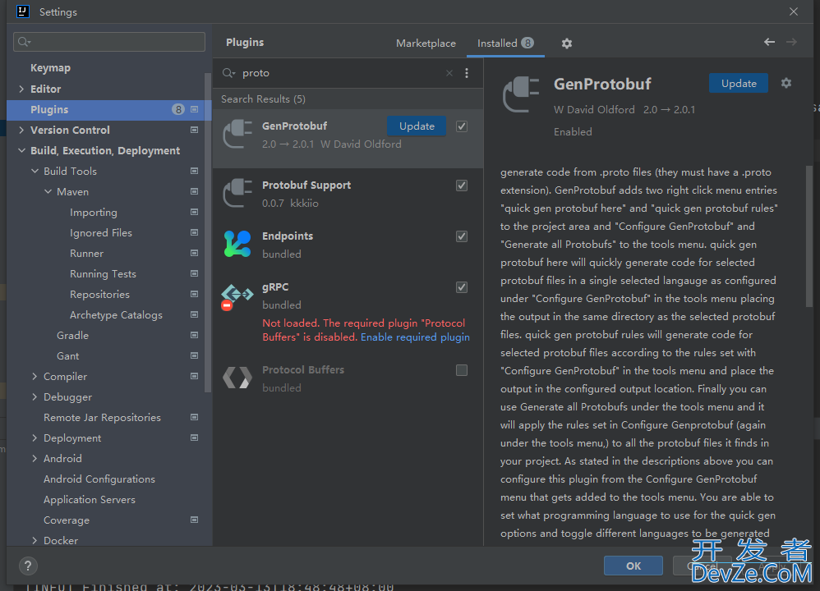Select Android Configurations item
The image size is (820, 591).
[99, 479]
